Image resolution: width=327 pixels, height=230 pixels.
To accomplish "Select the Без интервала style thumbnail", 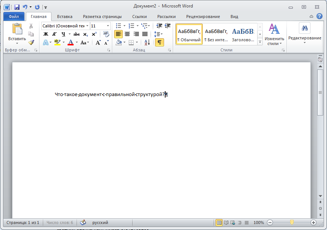I will click(216, 34).
